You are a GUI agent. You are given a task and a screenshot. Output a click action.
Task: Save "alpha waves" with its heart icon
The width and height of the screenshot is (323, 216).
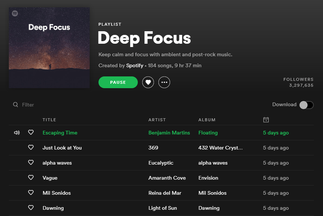click(x=31, y=162)
